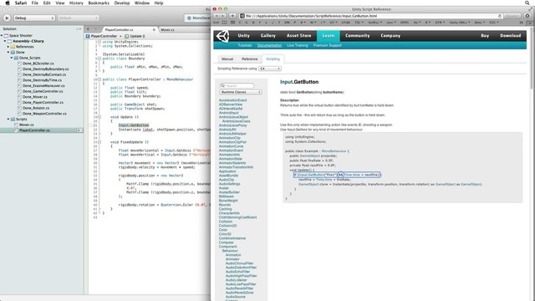Select Done_WeaponController.cs file
The width and height of the screenshot is (535, 301).
[x=44, y=114]
